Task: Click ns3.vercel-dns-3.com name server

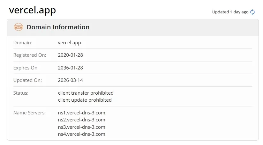Action: tap(81, 127)
